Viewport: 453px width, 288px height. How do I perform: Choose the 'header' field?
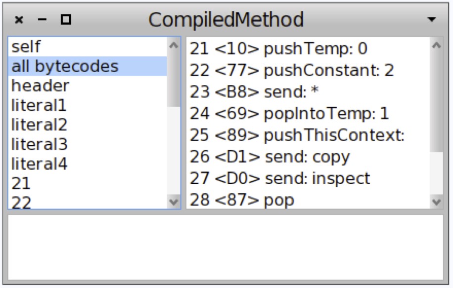point(40,86)
